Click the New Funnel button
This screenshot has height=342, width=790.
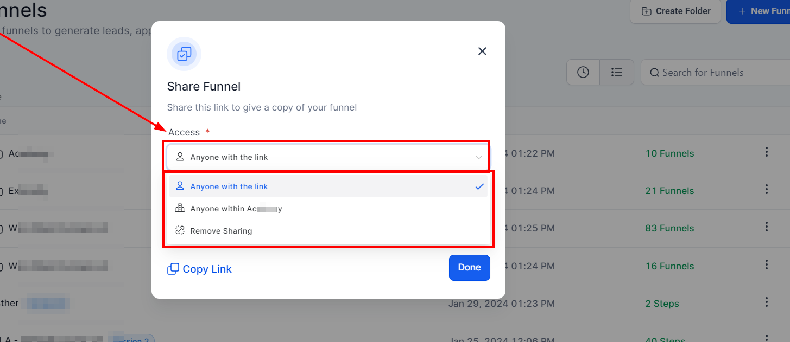coord(759,11)
